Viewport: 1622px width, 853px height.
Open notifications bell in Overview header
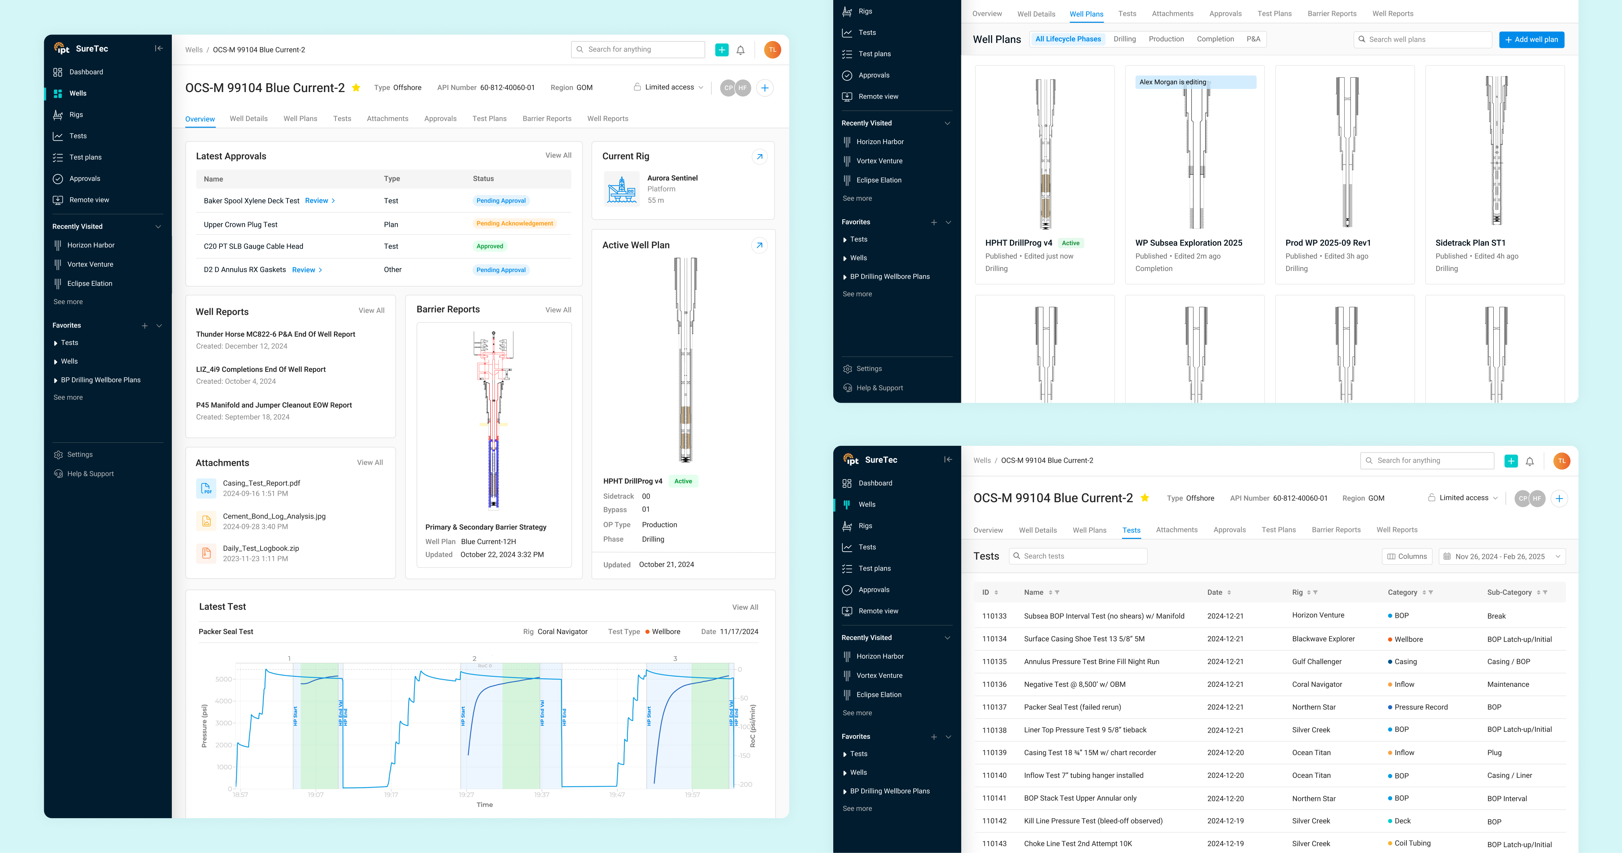pos(740,50)
